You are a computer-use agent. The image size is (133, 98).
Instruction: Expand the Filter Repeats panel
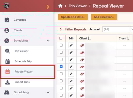[61, 29]
